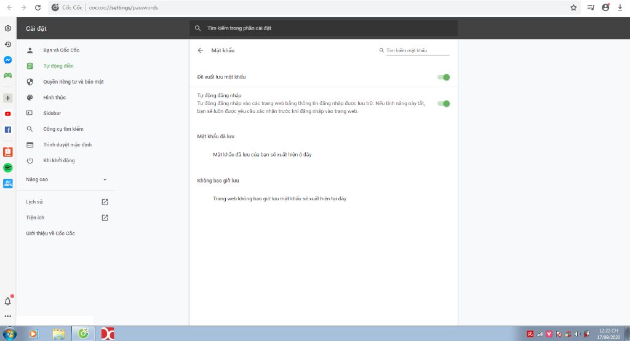Open the media list icon in toolbar

591,7
